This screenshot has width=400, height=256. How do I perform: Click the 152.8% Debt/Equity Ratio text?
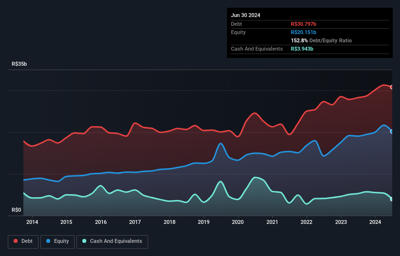pyautogui.click(x=321, y=40)
